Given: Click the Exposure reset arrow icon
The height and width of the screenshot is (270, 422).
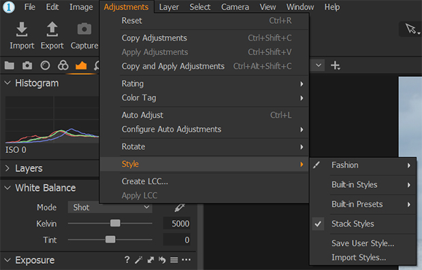Looking at the screenshot, I should coord(162,260).
